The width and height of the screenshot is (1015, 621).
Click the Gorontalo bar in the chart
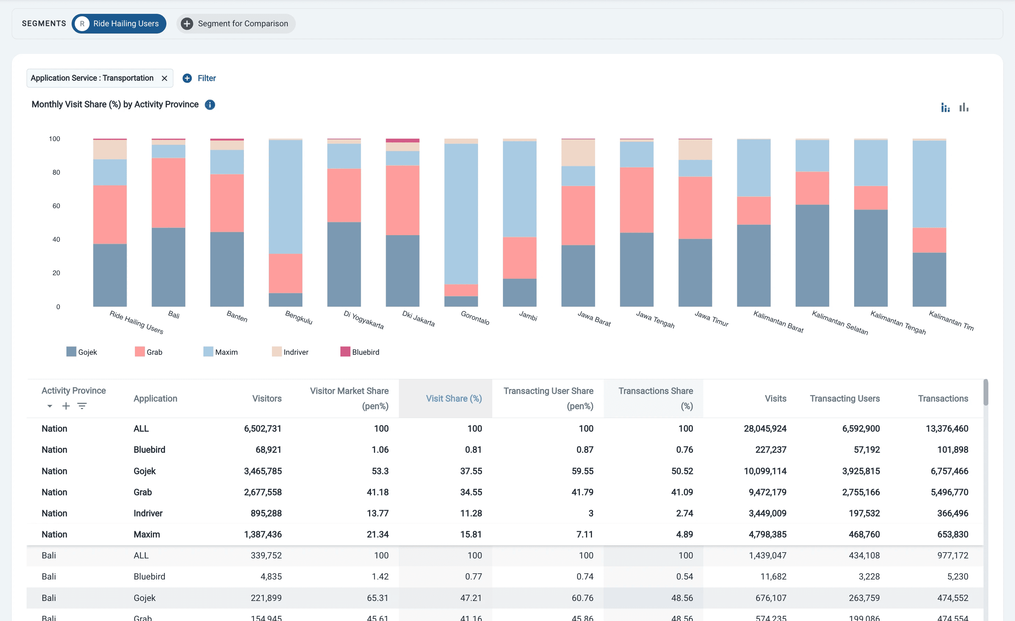pos(461,222)
